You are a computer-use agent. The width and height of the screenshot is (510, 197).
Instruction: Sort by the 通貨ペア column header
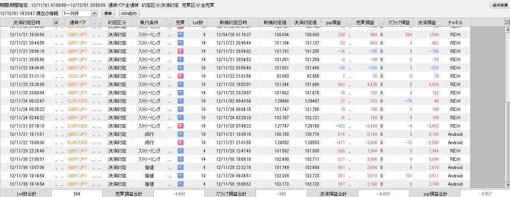tap(77, 23)
